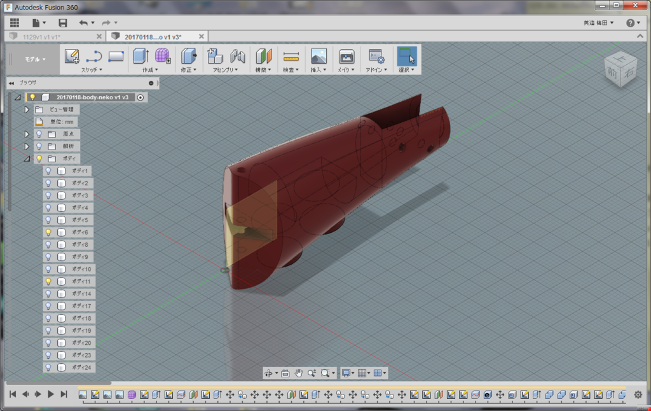Toggle visibility bulb of ボディ24
This screenshot has width=651, height=411.
point(48,367)
